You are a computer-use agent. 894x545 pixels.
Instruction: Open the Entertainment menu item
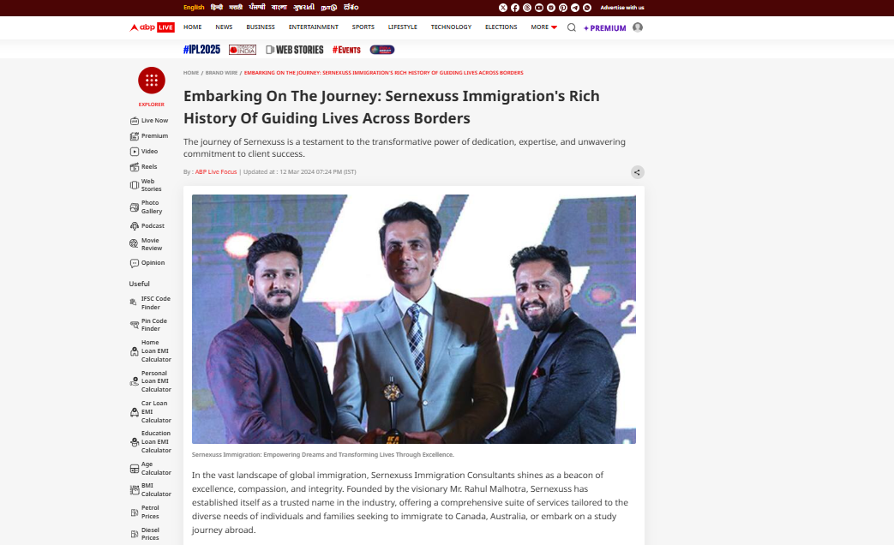[314, 27]
